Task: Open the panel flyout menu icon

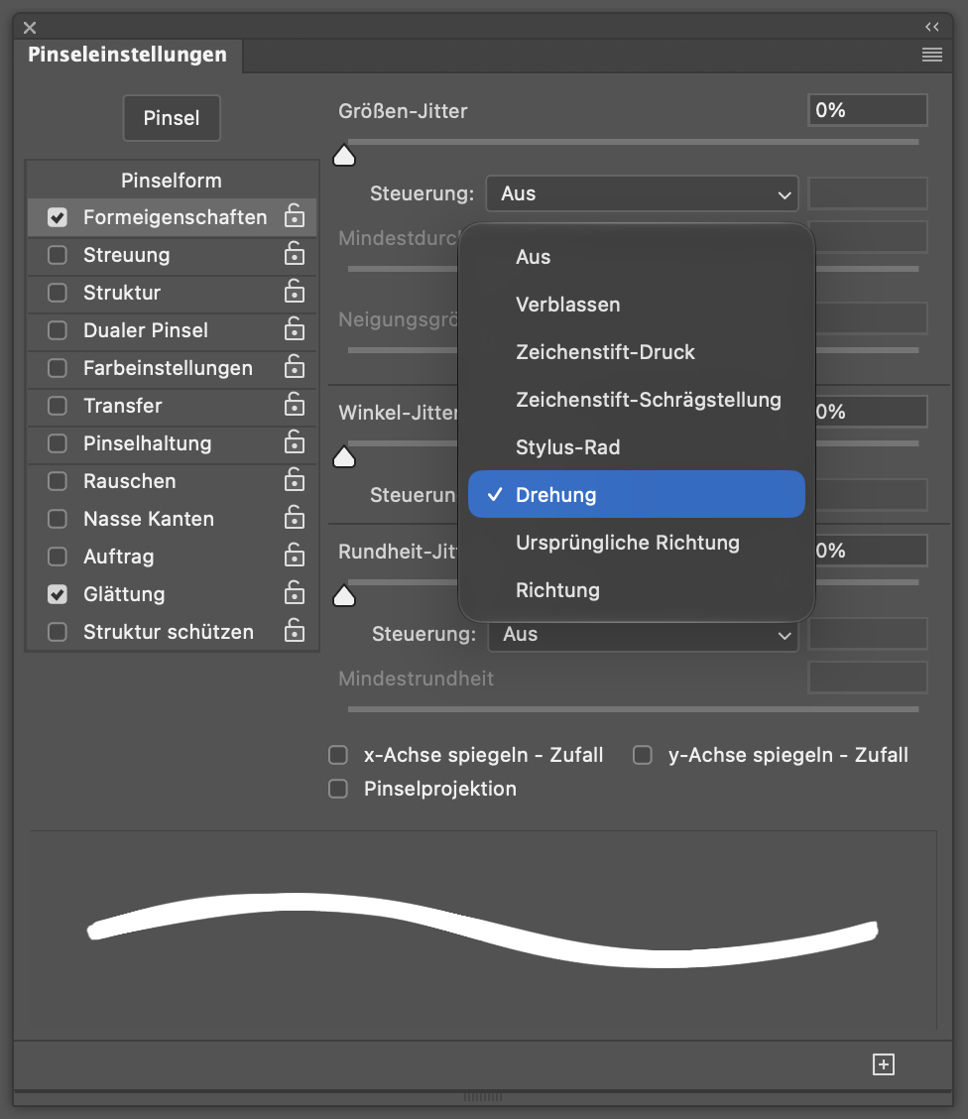Action: click(931, 55)
